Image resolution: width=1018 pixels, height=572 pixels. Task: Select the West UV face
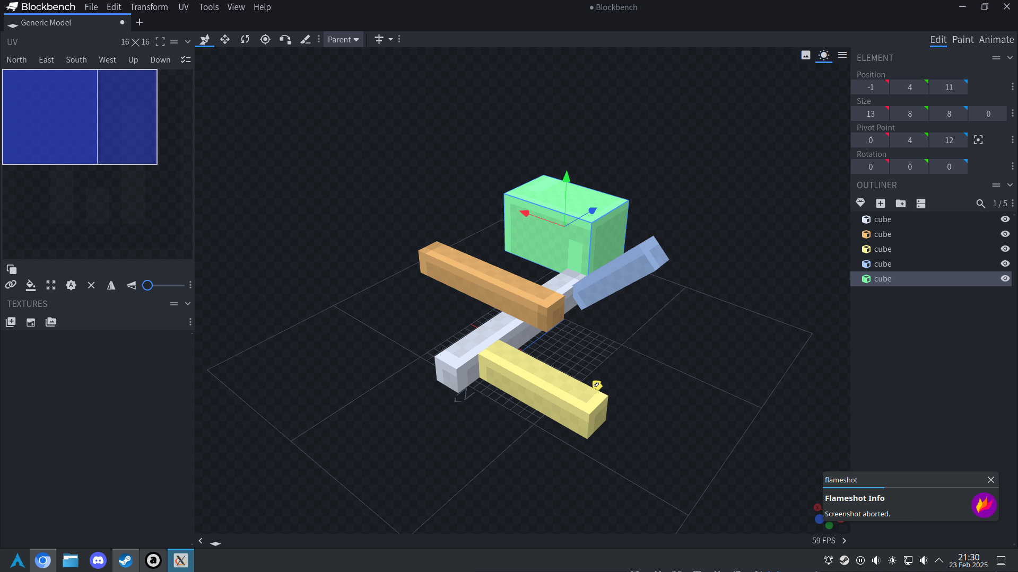tap(107, 60)
